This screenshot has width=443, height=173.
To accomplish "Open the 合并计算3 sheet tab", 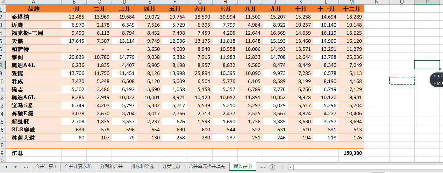I will pos(45,167).
